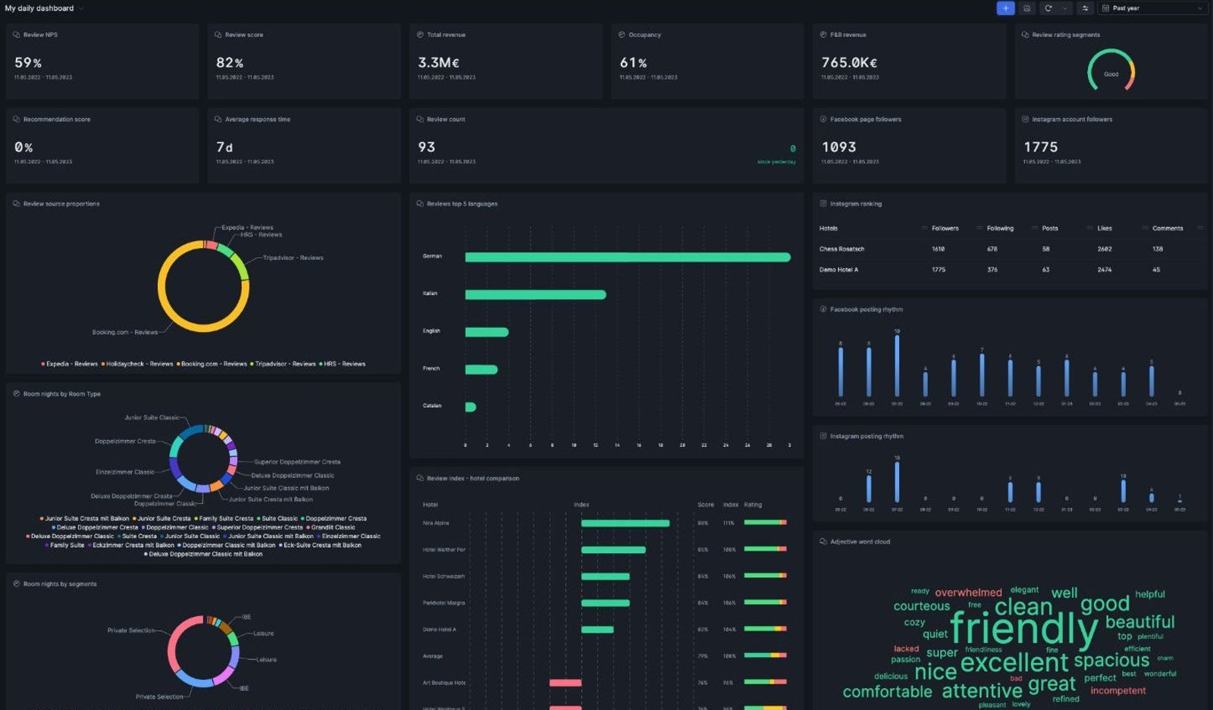The height and width of the screenshot is (710, 1213).
Task: Open the Past year date range dropdown
Action: pos(1152,8)
